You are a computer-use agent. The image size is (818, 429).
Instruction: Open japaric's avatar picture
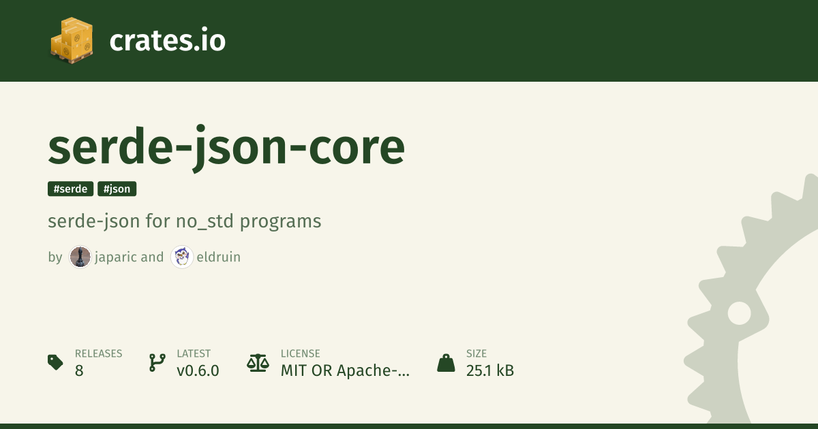coord(80,257)
